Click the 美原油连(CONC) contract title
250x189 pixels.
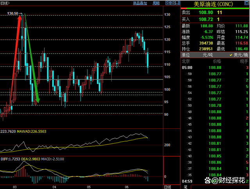click(213, 4)
